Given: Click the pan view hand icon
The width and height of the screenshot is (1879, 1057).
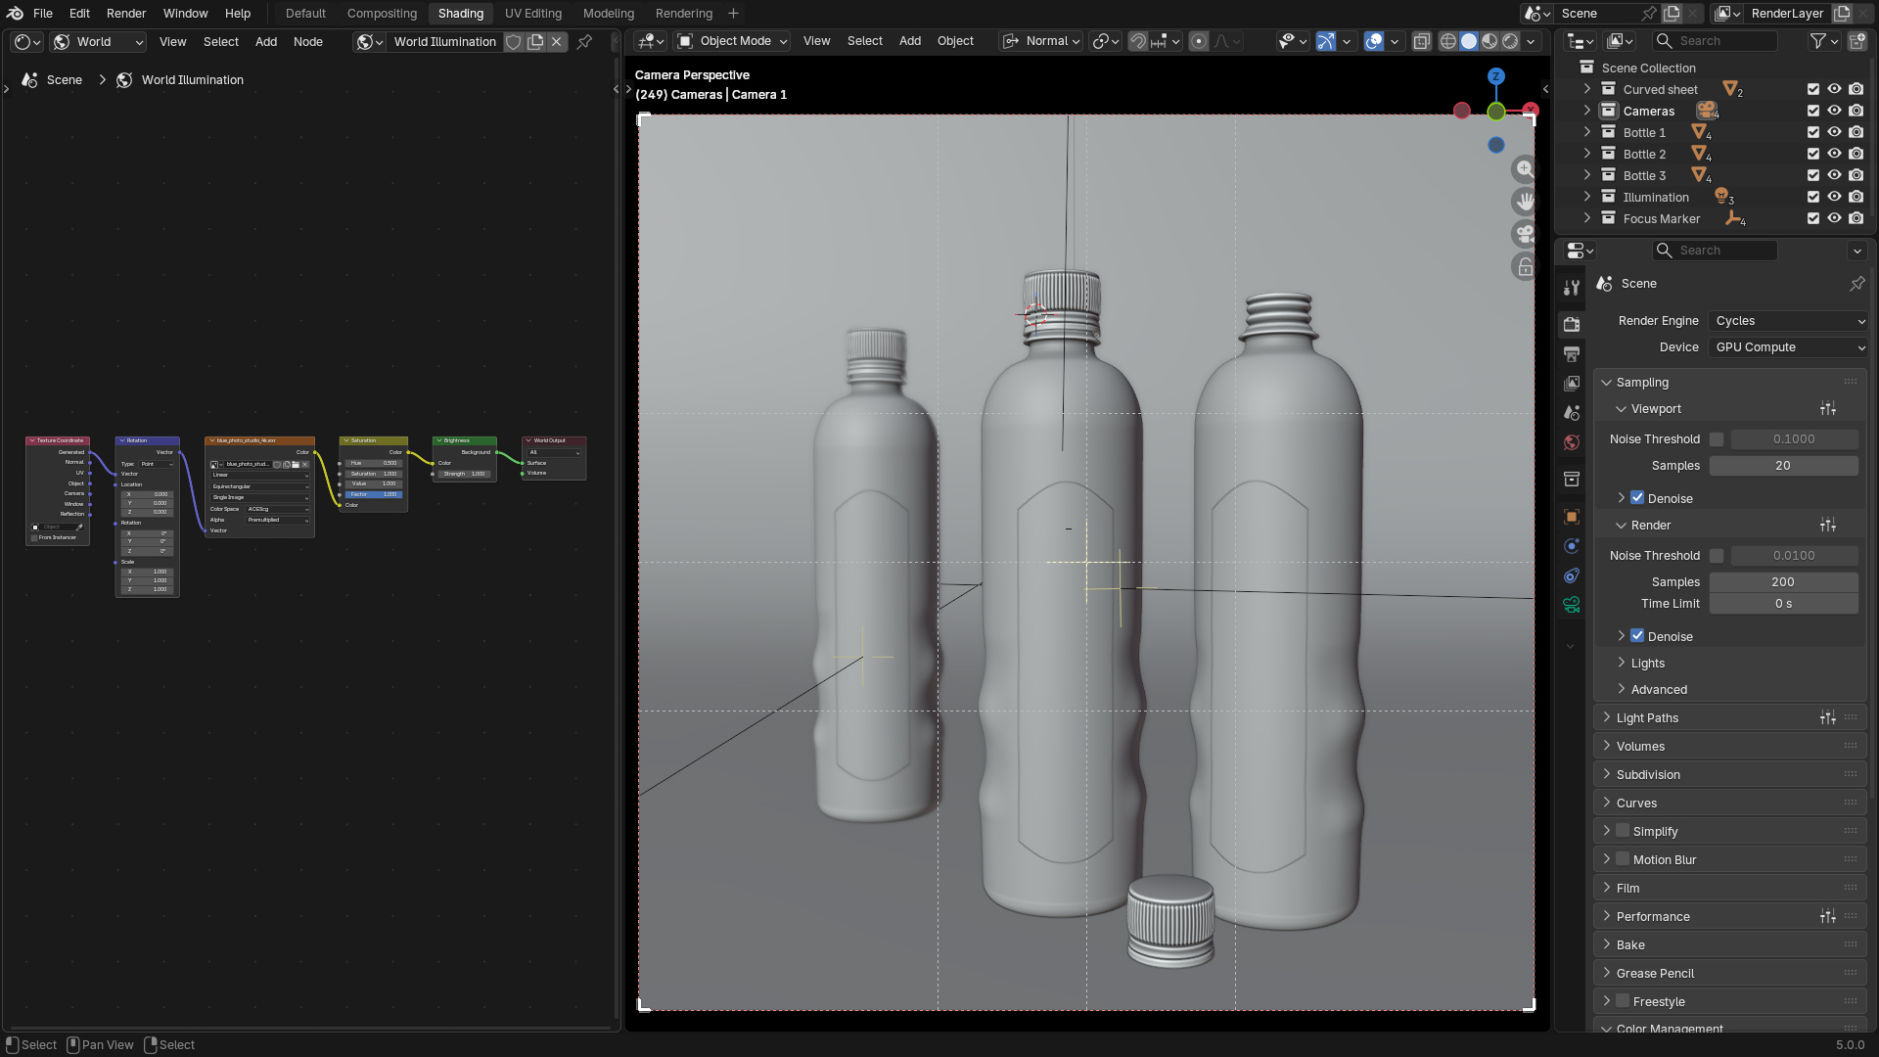Looking at the screenshot, I should tap(1525, 202).
